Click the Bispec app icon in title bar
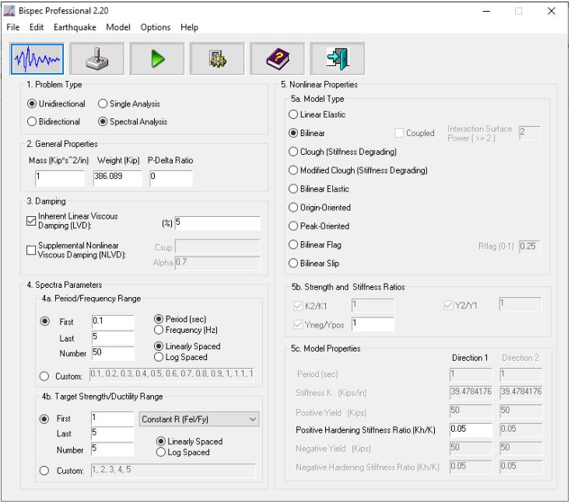Image resolution: width=571 pixels, height=504 pixels. coord(10,11)
